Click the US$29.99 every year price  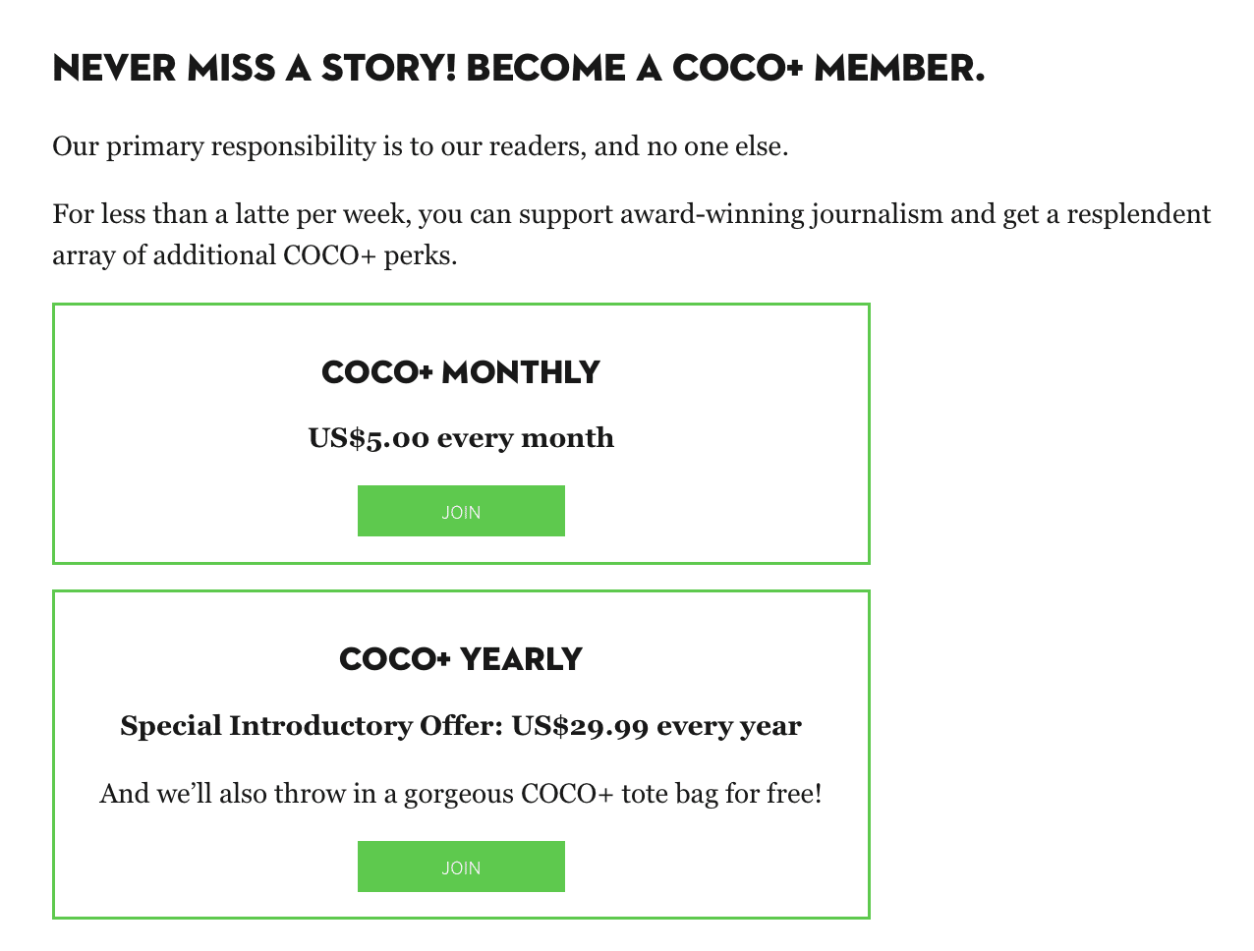click(656, 726)
